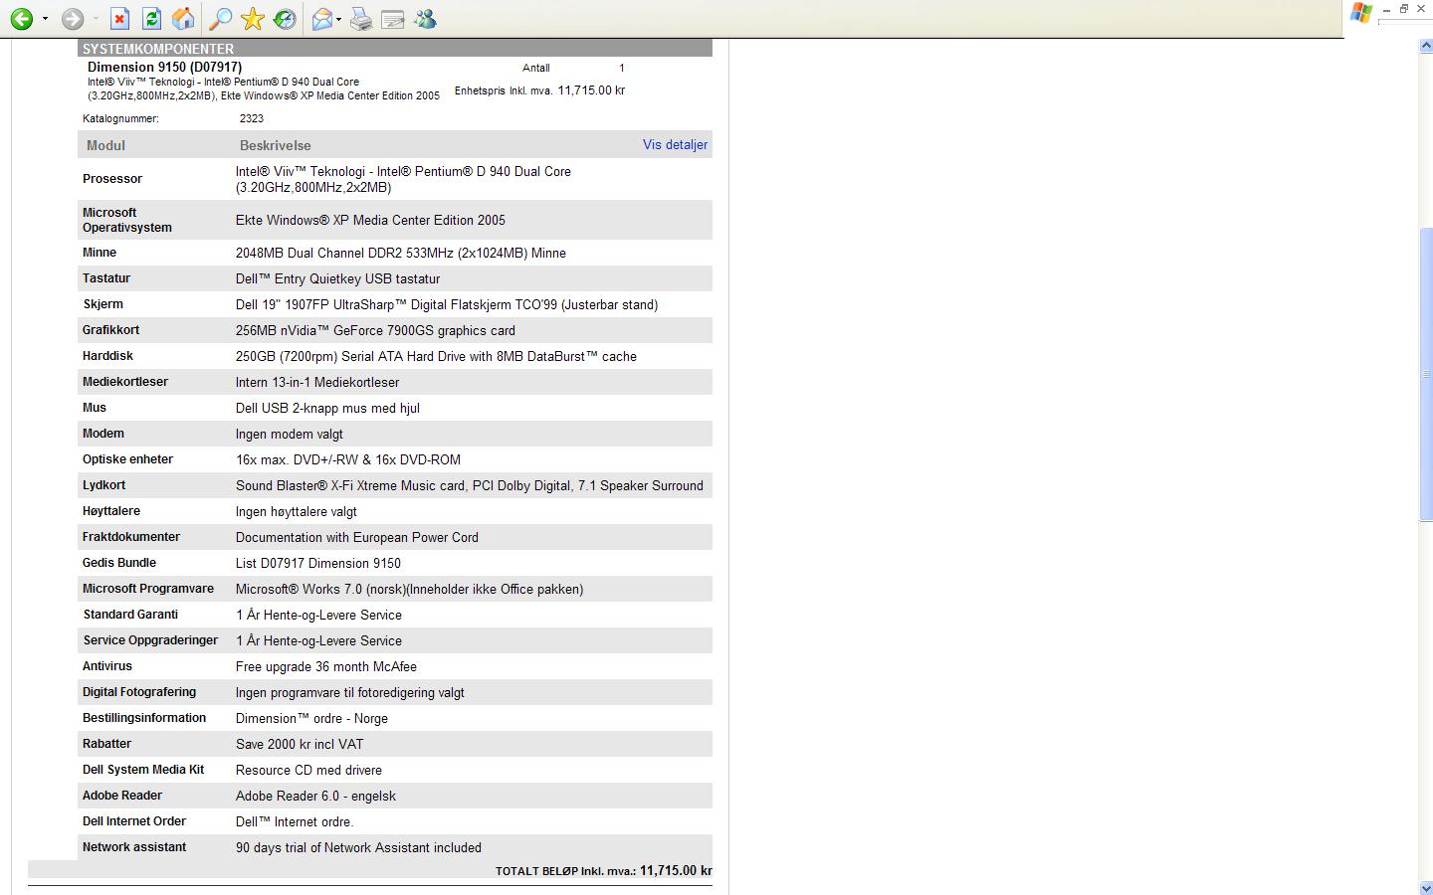Click Resource CD med drivere text
The image size is (1433, 895).
click(x=308, y=770)
